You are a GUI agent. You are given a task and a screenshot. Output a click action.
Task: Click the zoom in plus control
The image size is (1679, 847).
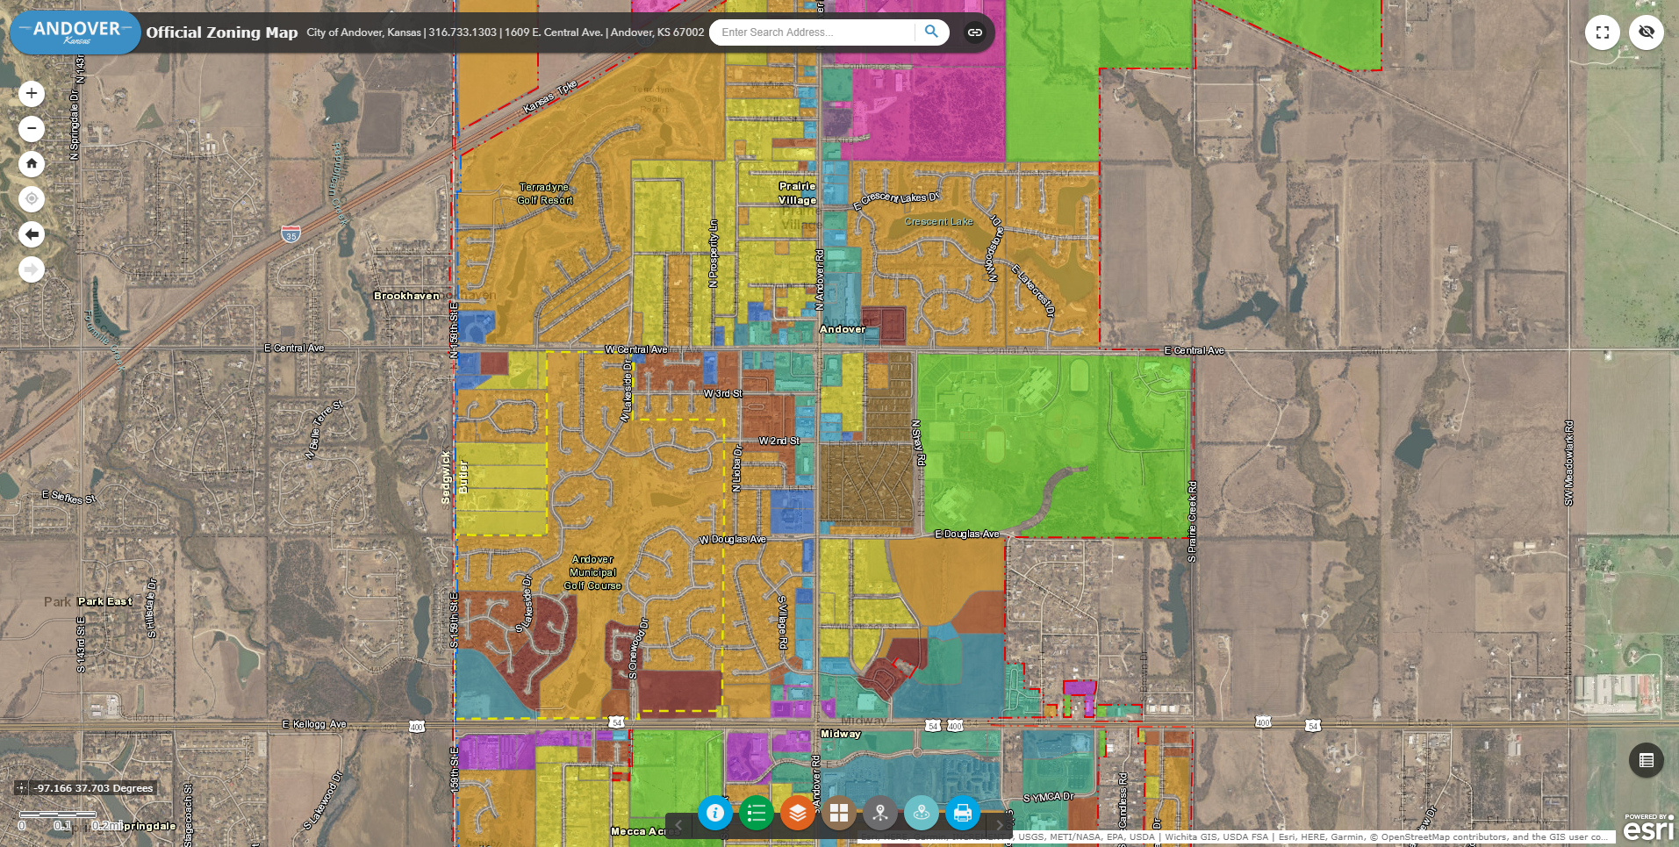tap(32, 93)
